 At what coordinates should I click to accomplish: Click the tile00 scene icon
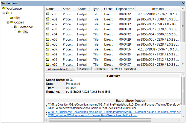[48, 14]
